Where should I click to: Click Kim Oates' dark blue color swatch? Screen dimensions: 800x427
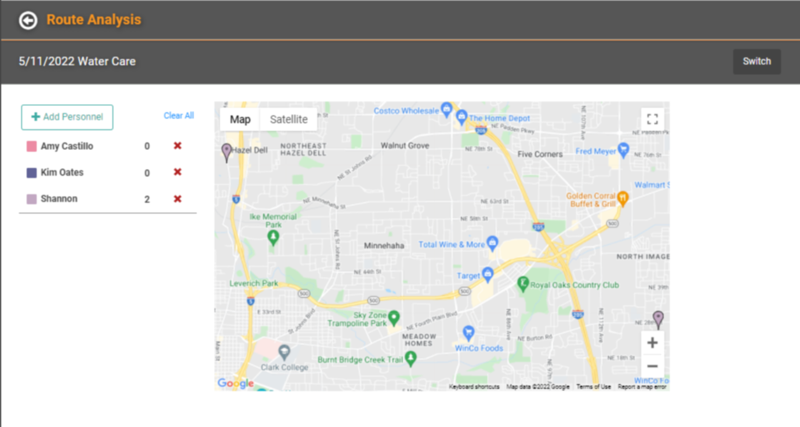pyautogui.click(x=32, y=173)
